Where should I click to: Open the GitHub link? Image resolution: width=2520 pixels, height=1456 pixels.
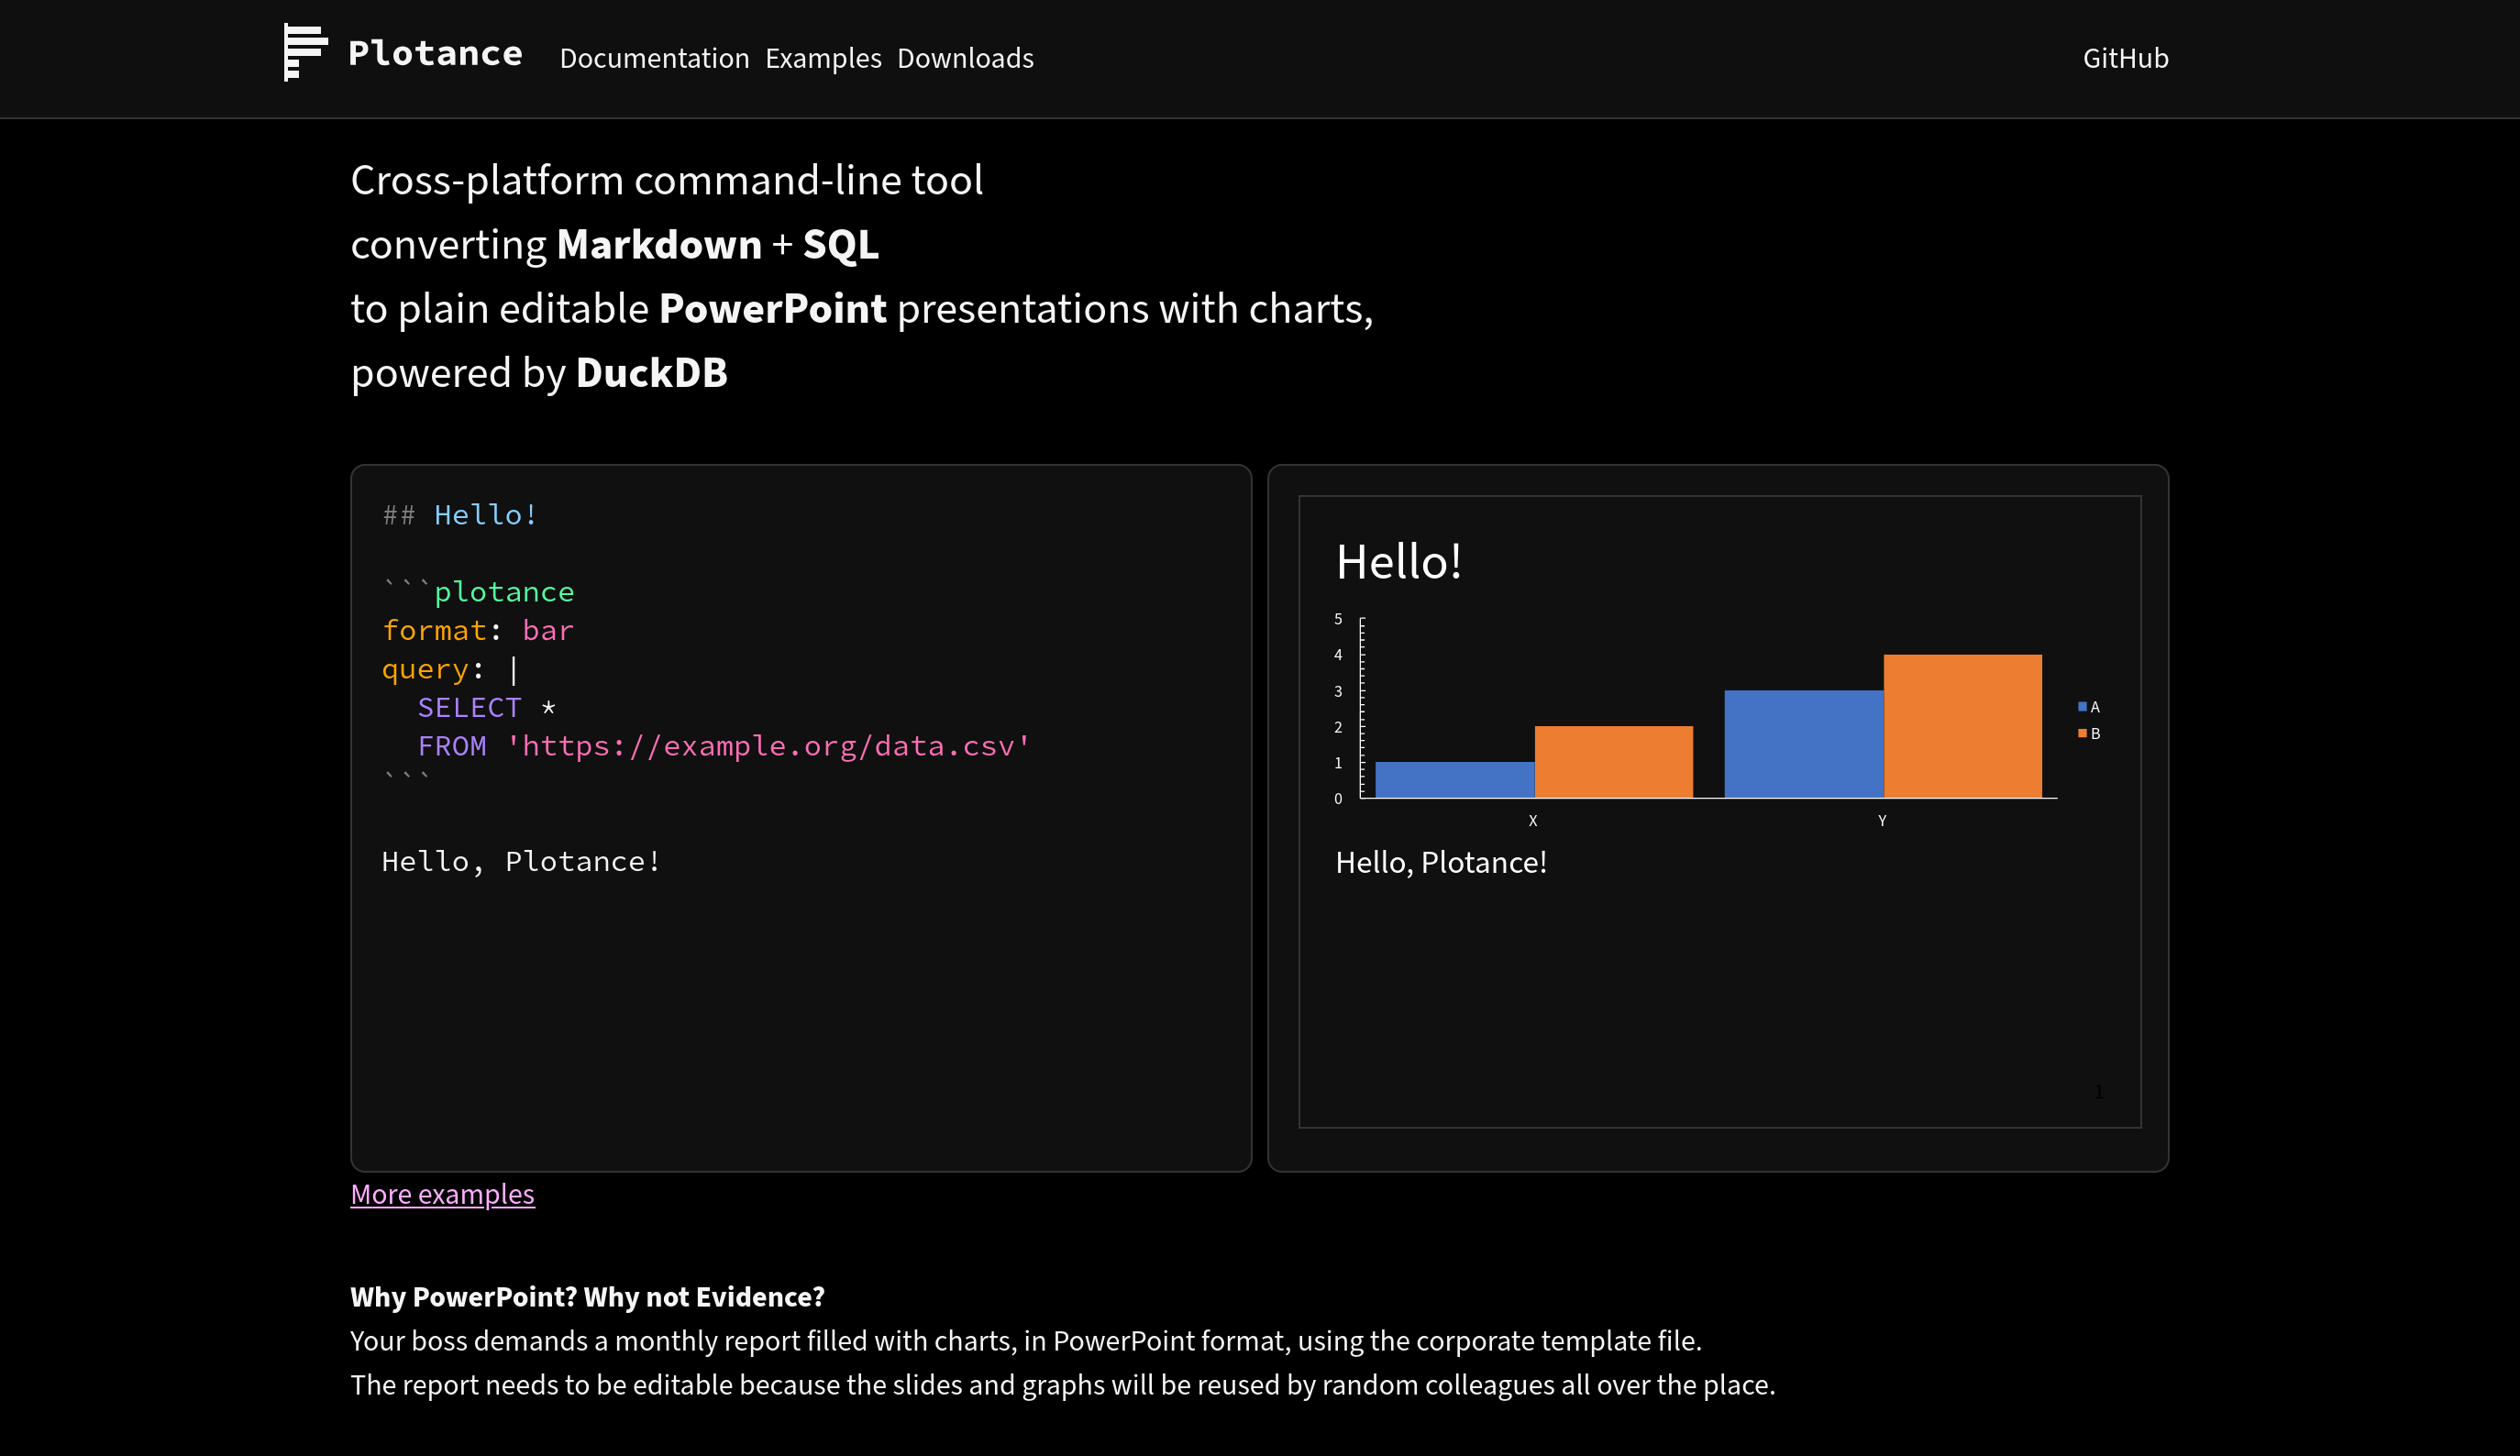(x=2125, y=58)
